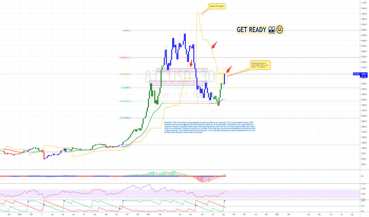Click the 30000.0 price axis label

point(364,105)
